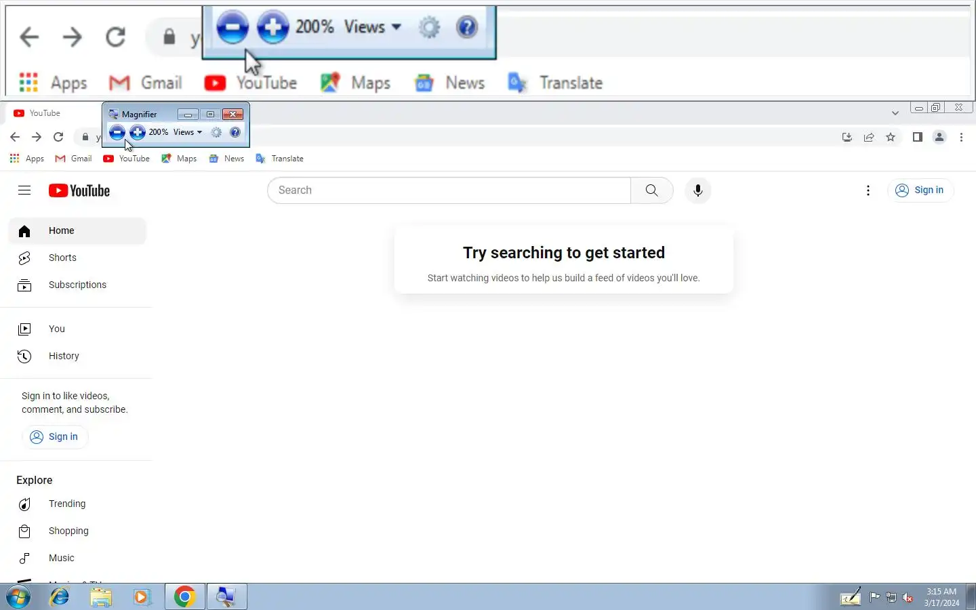Open History in the sidebar
The image size is (976, 610).
77,356
